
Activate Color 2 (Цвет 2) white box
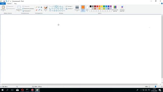tap(87, 8)
